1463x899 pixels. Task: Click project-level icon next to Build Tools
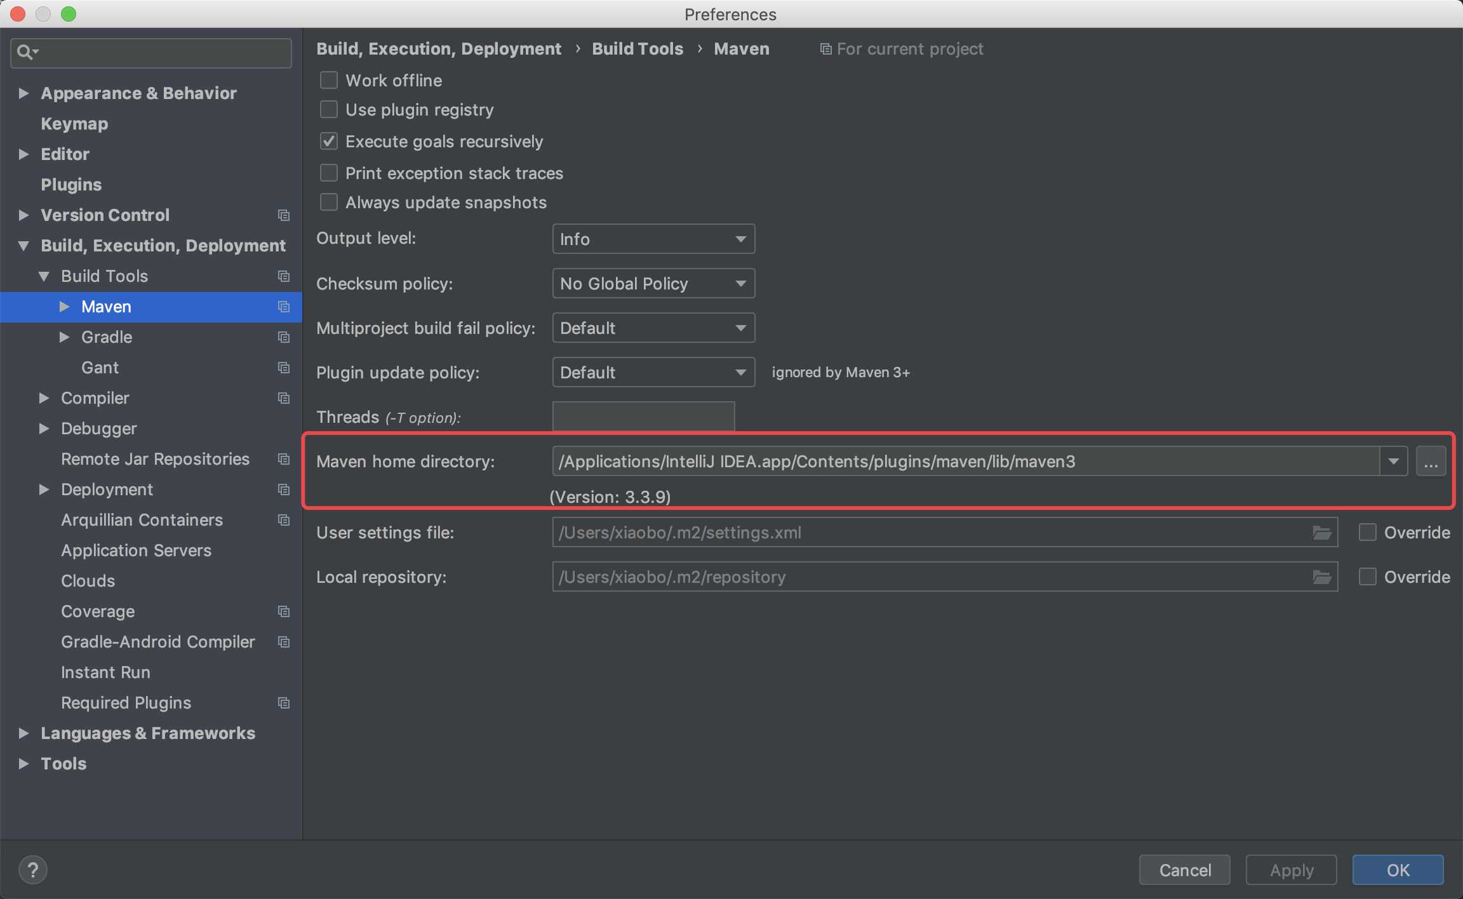click(x=284, y=276)
